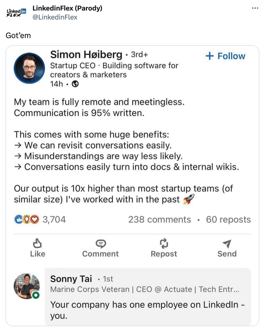264x330 pixels.
Task: View the 3,704 reactions count
Action: (x=54, y=219)
